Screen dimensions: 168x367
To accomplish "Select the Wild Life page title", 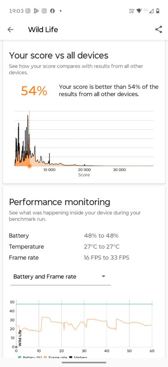I will (x=43, y=30).
